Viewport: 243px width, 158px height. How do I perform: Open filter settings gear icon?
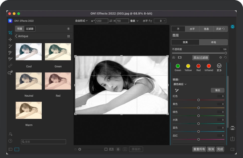point(221,58)
